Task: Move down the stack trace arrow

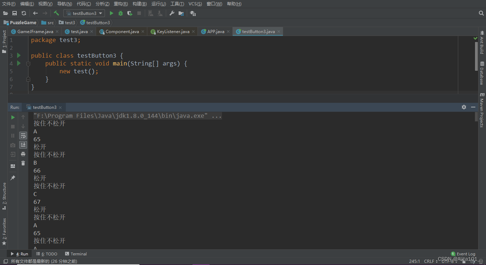Action: [x=23, y=126]
